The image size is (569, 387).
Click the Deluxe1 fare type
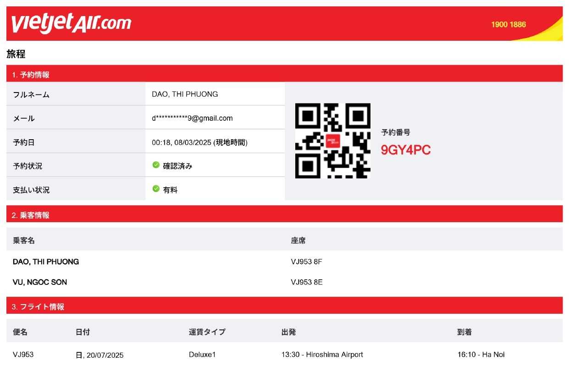coord(202,354)
